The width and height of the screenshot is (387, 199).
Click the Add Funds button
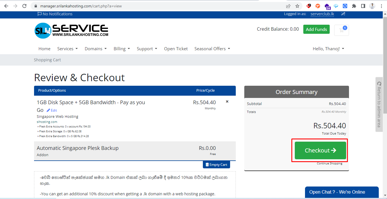(316, 29)
